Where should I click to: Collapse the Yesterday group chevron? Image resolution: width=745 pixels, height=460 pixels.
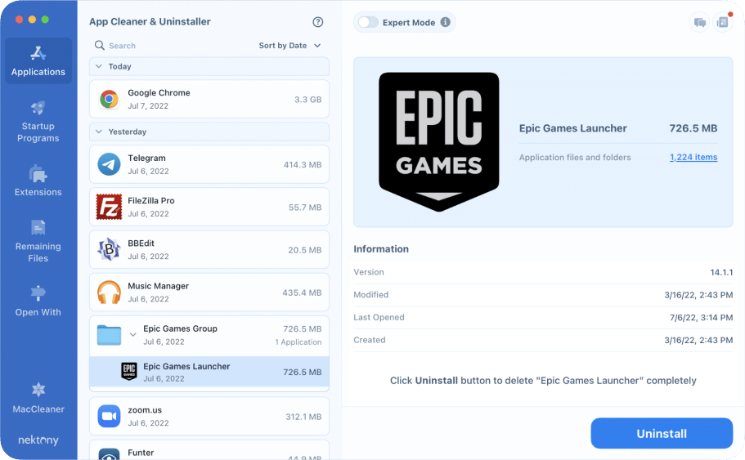tap(99, 132)
